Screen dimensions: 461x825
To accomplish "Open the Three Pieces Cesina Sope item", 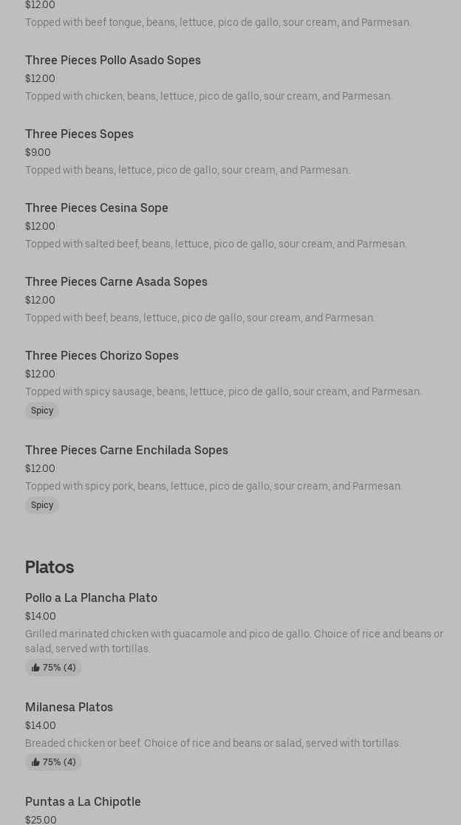I will pyautogui.click(x=97, y=208).
